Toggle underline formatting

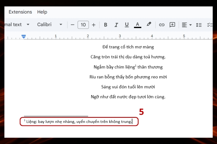pyautogui.click(x=127, y=25)
